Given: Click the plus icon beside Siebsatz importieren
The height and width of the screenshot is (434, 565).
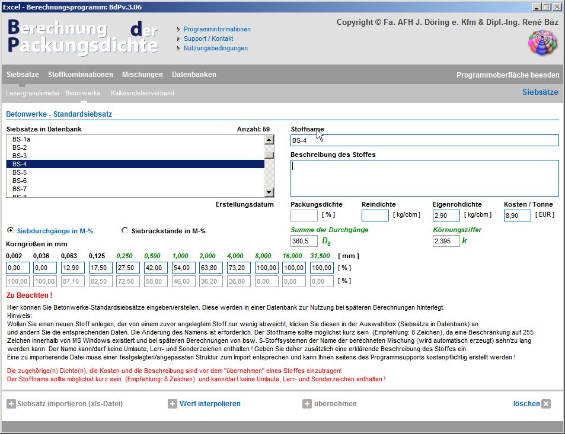Looking at the screenshot, I should click(x=11, y=404).
